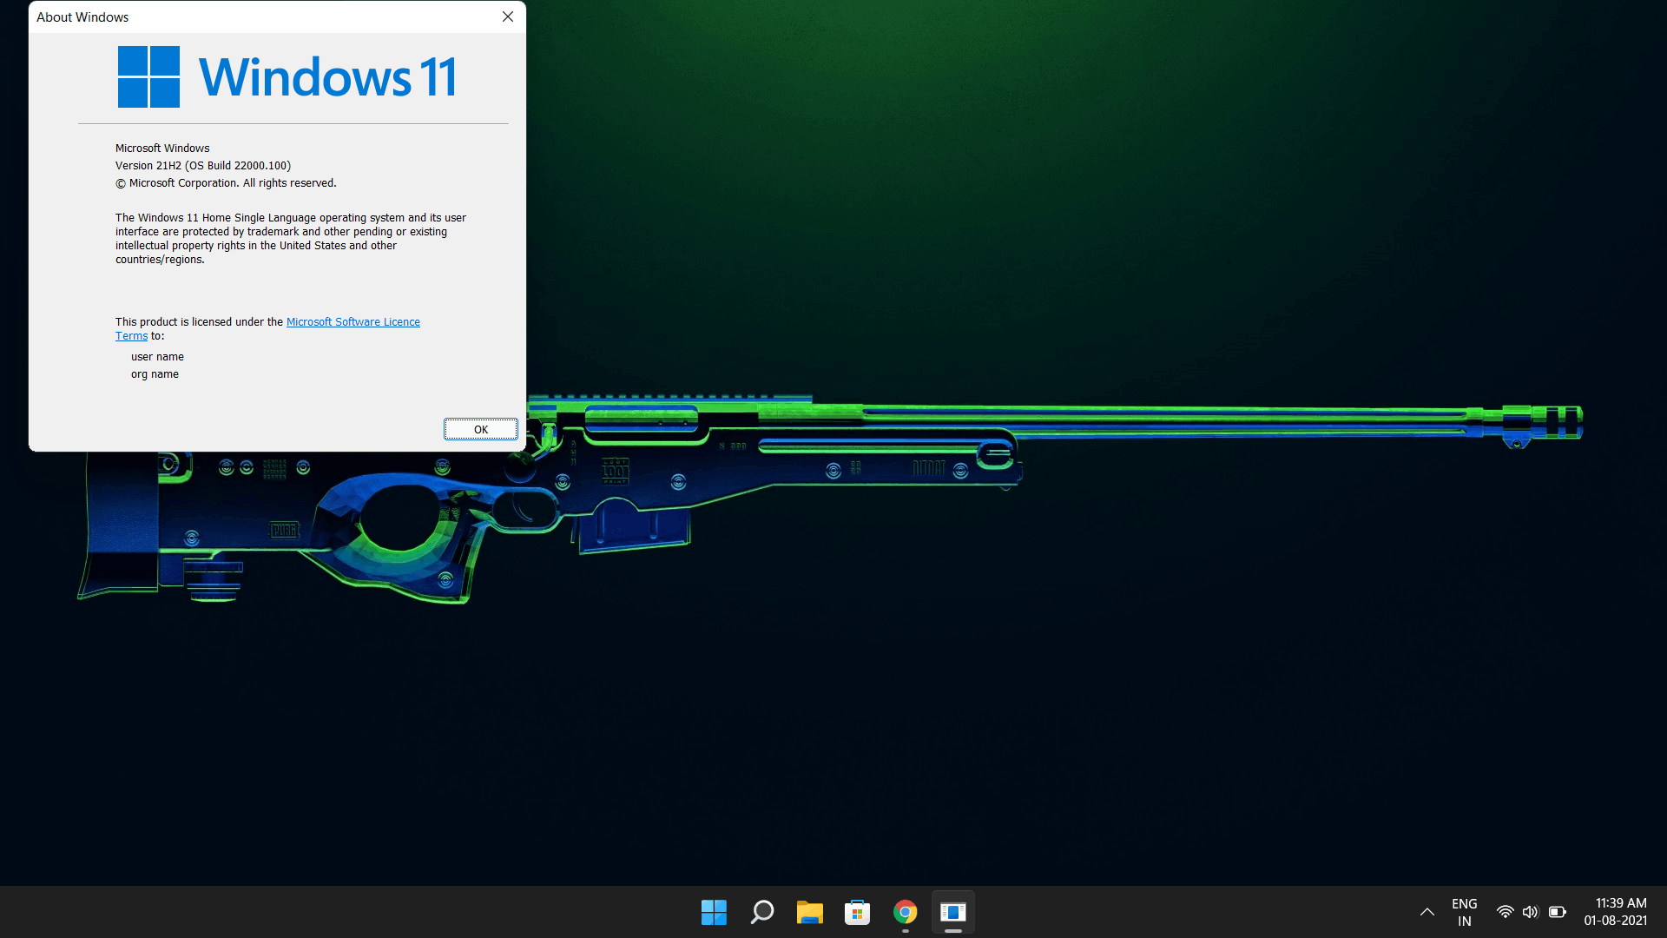Open taskbar Search magnifier
Image resolution: width=1667 pixels, height=938 pixels.
point(761,912)
